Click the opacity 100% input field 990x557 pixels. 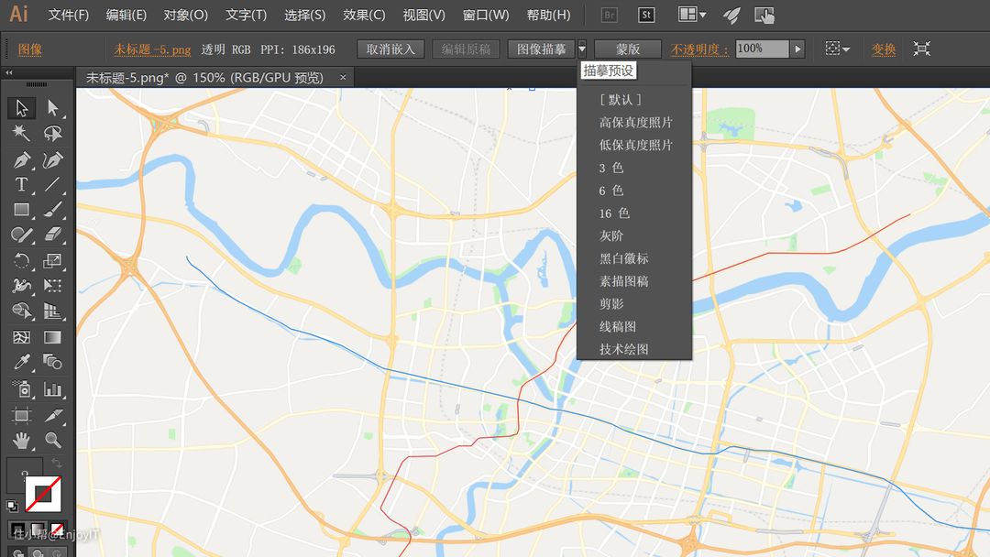(x=761, y=49)
